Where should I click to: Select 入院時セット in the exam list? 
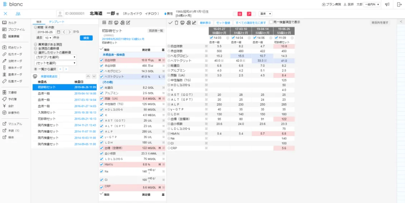click(64, 113)
